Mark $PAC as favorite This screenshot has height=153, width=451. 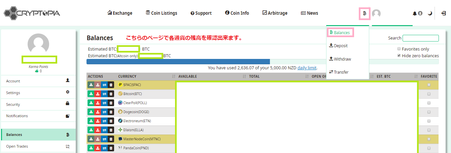(429, 85)
